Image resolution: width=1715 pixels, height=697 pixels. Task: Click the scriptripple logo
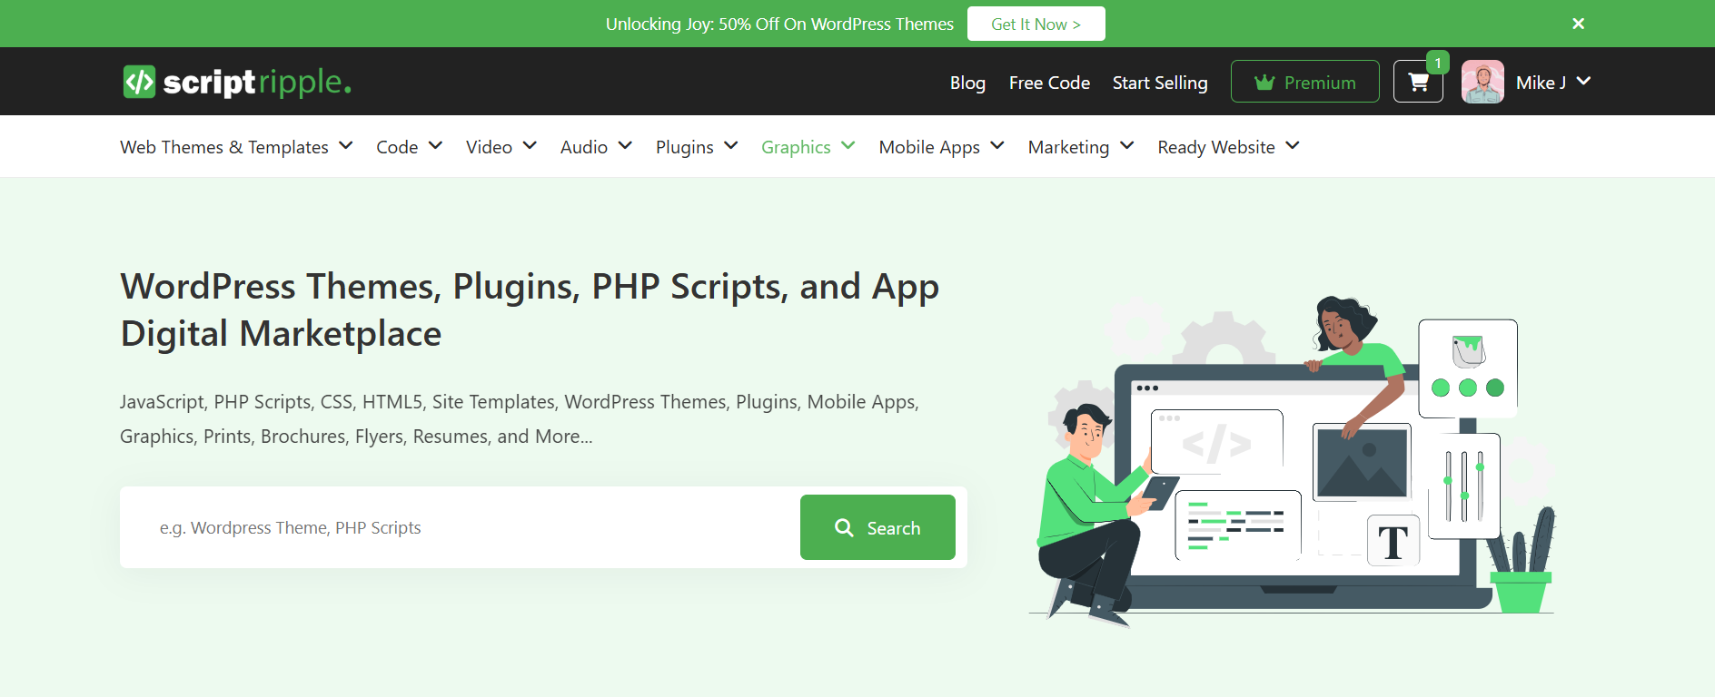pos(237,82)
